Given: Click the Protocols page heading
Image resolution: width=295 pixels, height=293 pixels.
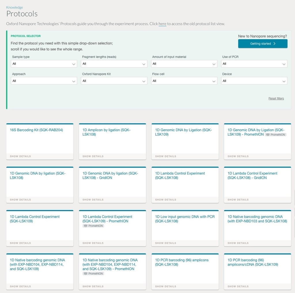Looking at the screenshot, I should (x=22, y=14).
